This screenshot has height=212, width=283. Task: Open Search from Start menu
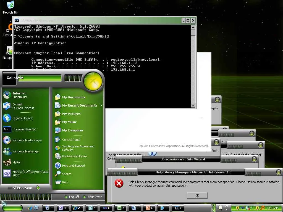(78, 174)
